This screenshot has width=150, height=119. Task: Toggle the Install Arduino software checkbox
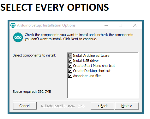coord(70,56)
